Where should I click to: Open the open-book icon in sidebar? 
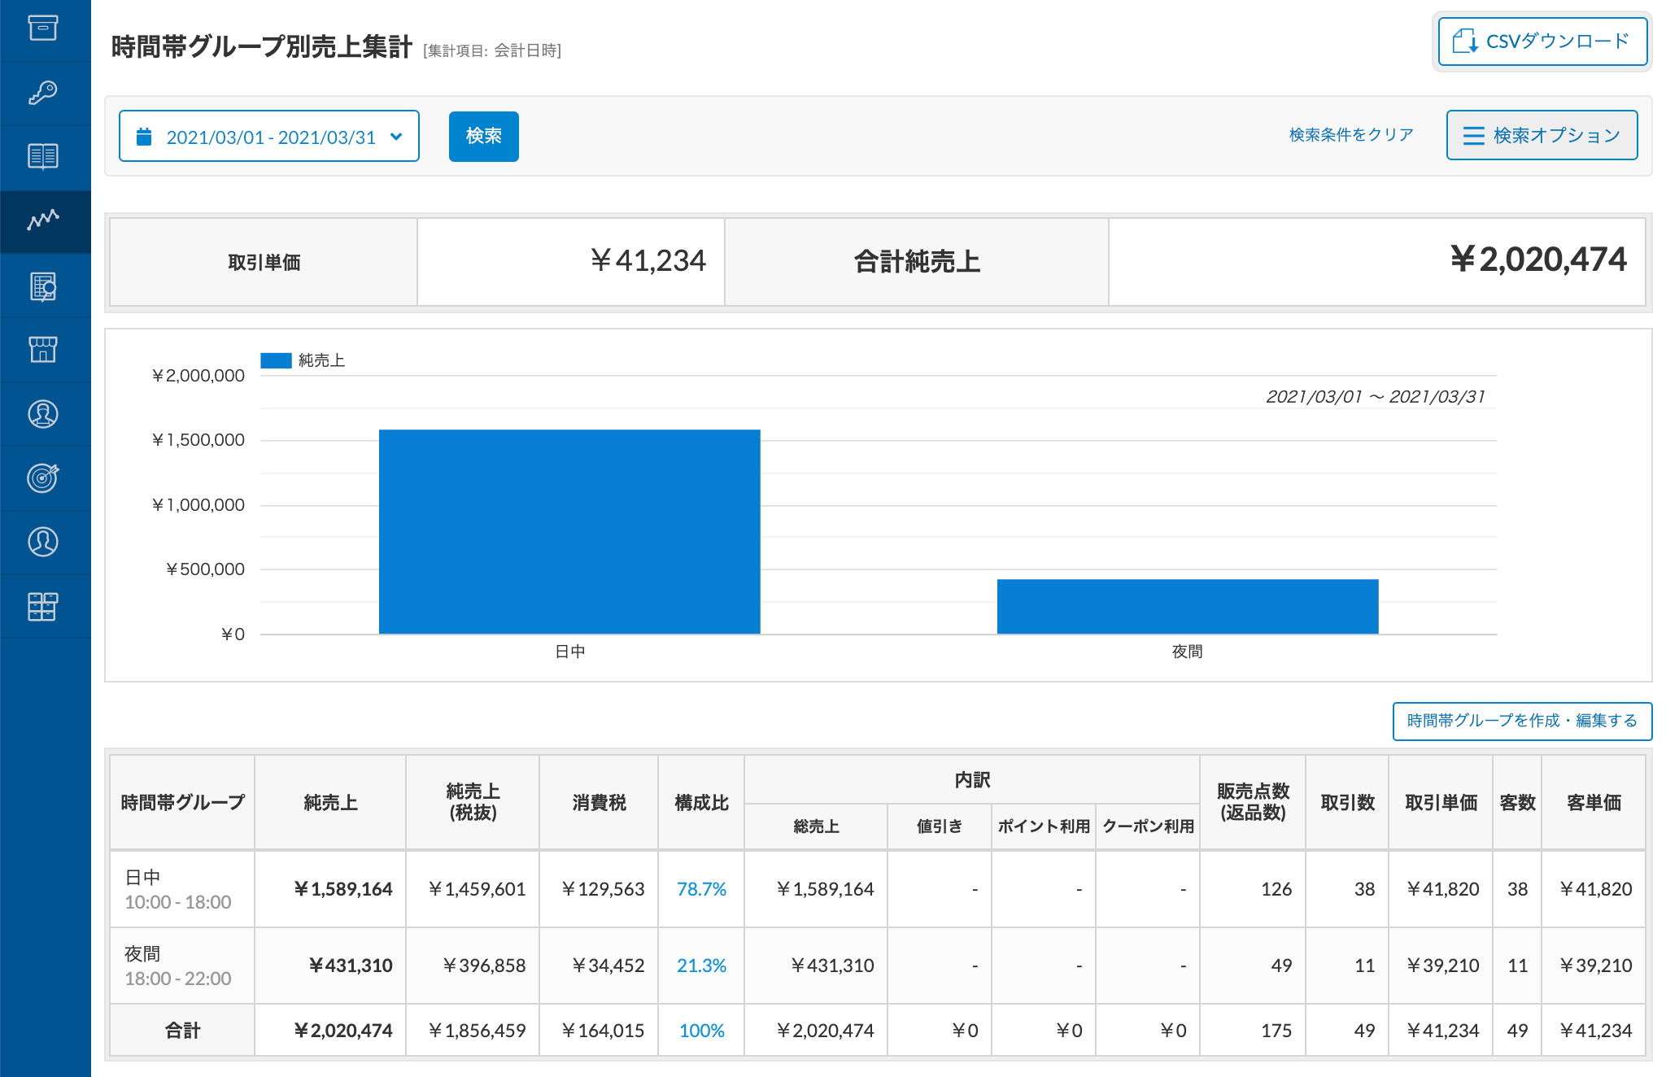pyautogui.click(x=43, y=156)
